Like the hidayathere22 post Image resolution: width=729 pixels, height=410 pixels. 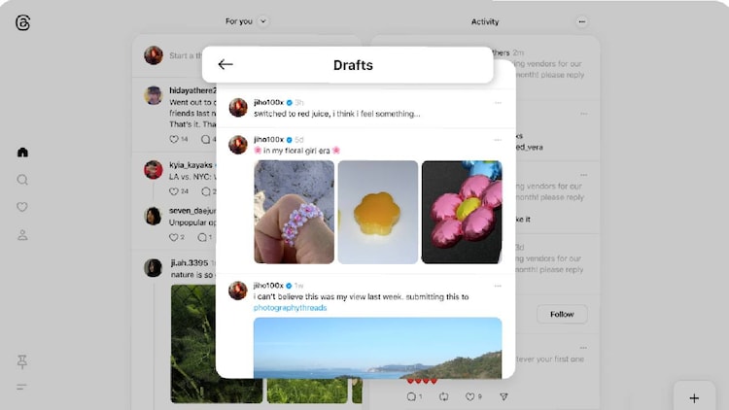click(x=174, y=139)
